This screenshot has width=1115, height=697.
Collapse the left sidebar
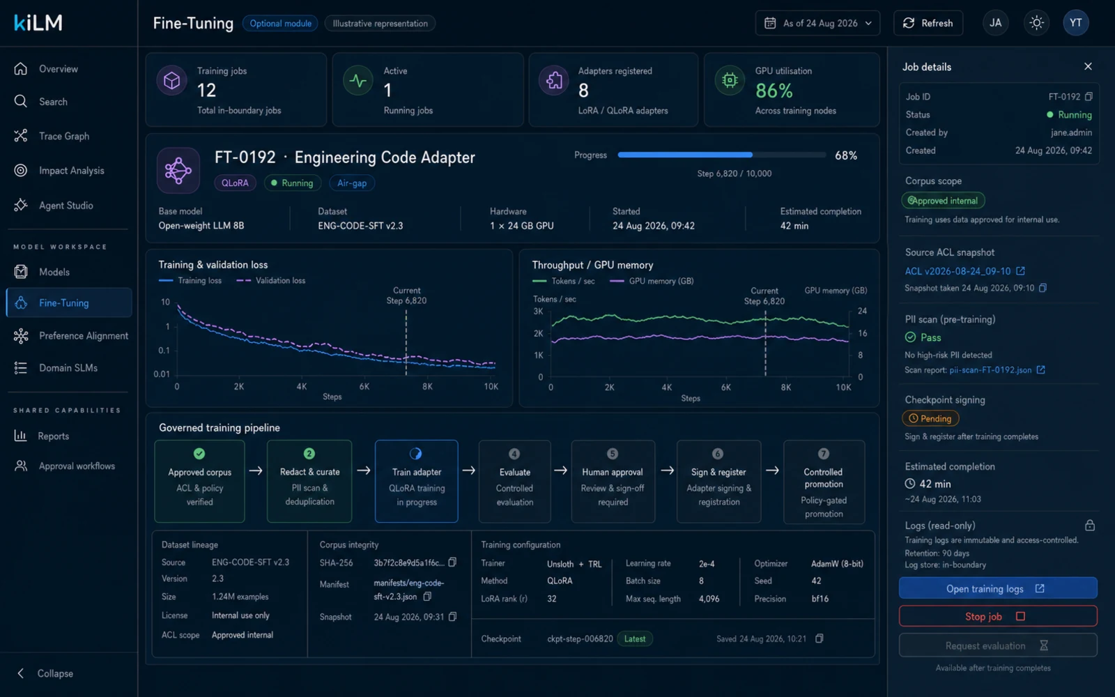[46, 673]
